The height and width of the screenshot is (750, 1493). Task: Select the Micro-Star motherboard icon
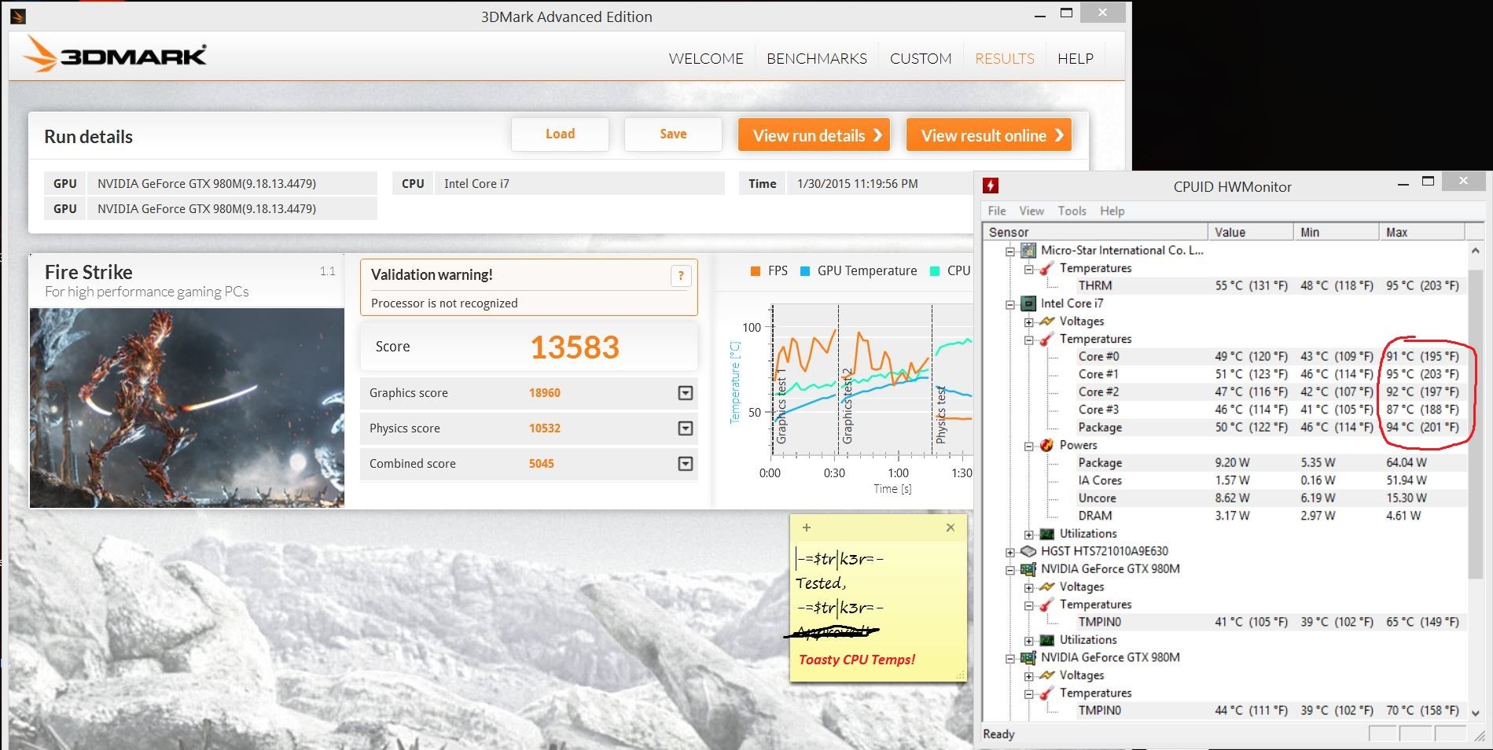pos(1028,251)
